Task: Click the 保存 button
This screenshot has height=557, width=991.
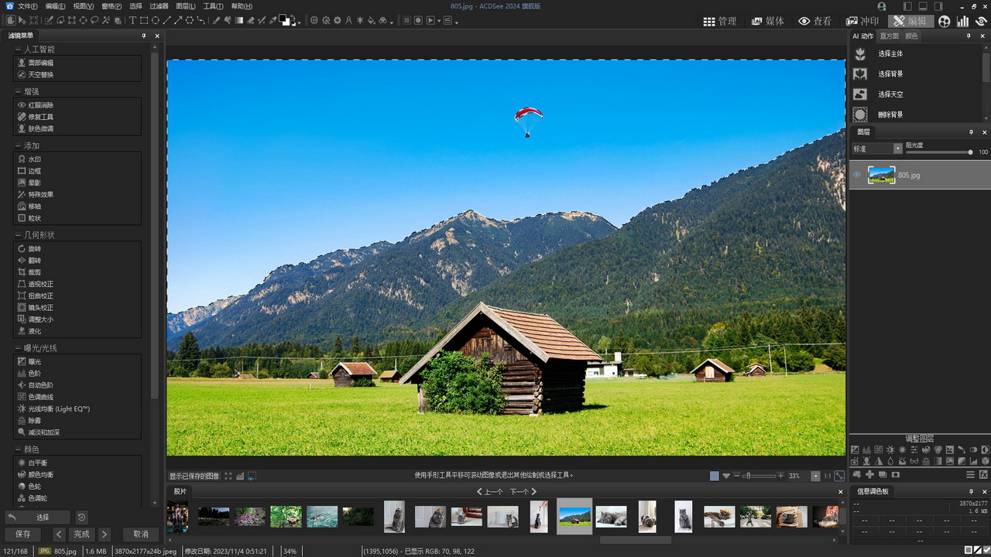Action: [23, 534]
